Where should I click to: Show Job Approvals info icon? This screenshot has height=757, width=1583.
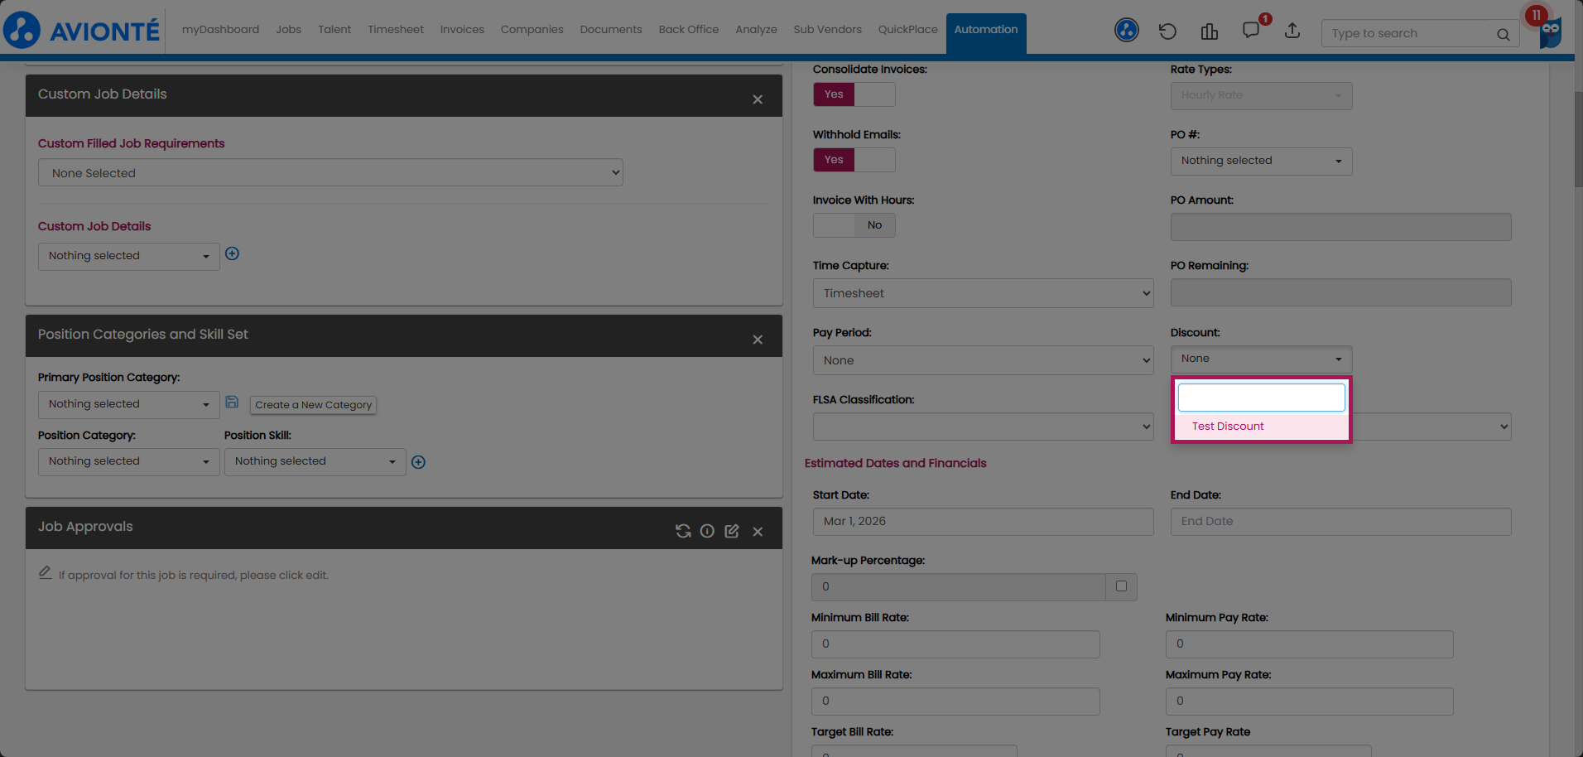point(707,531)
